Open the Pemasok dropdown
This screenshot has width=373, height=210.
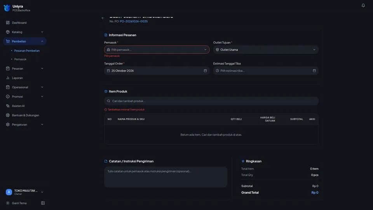click(x=157, y=50)
